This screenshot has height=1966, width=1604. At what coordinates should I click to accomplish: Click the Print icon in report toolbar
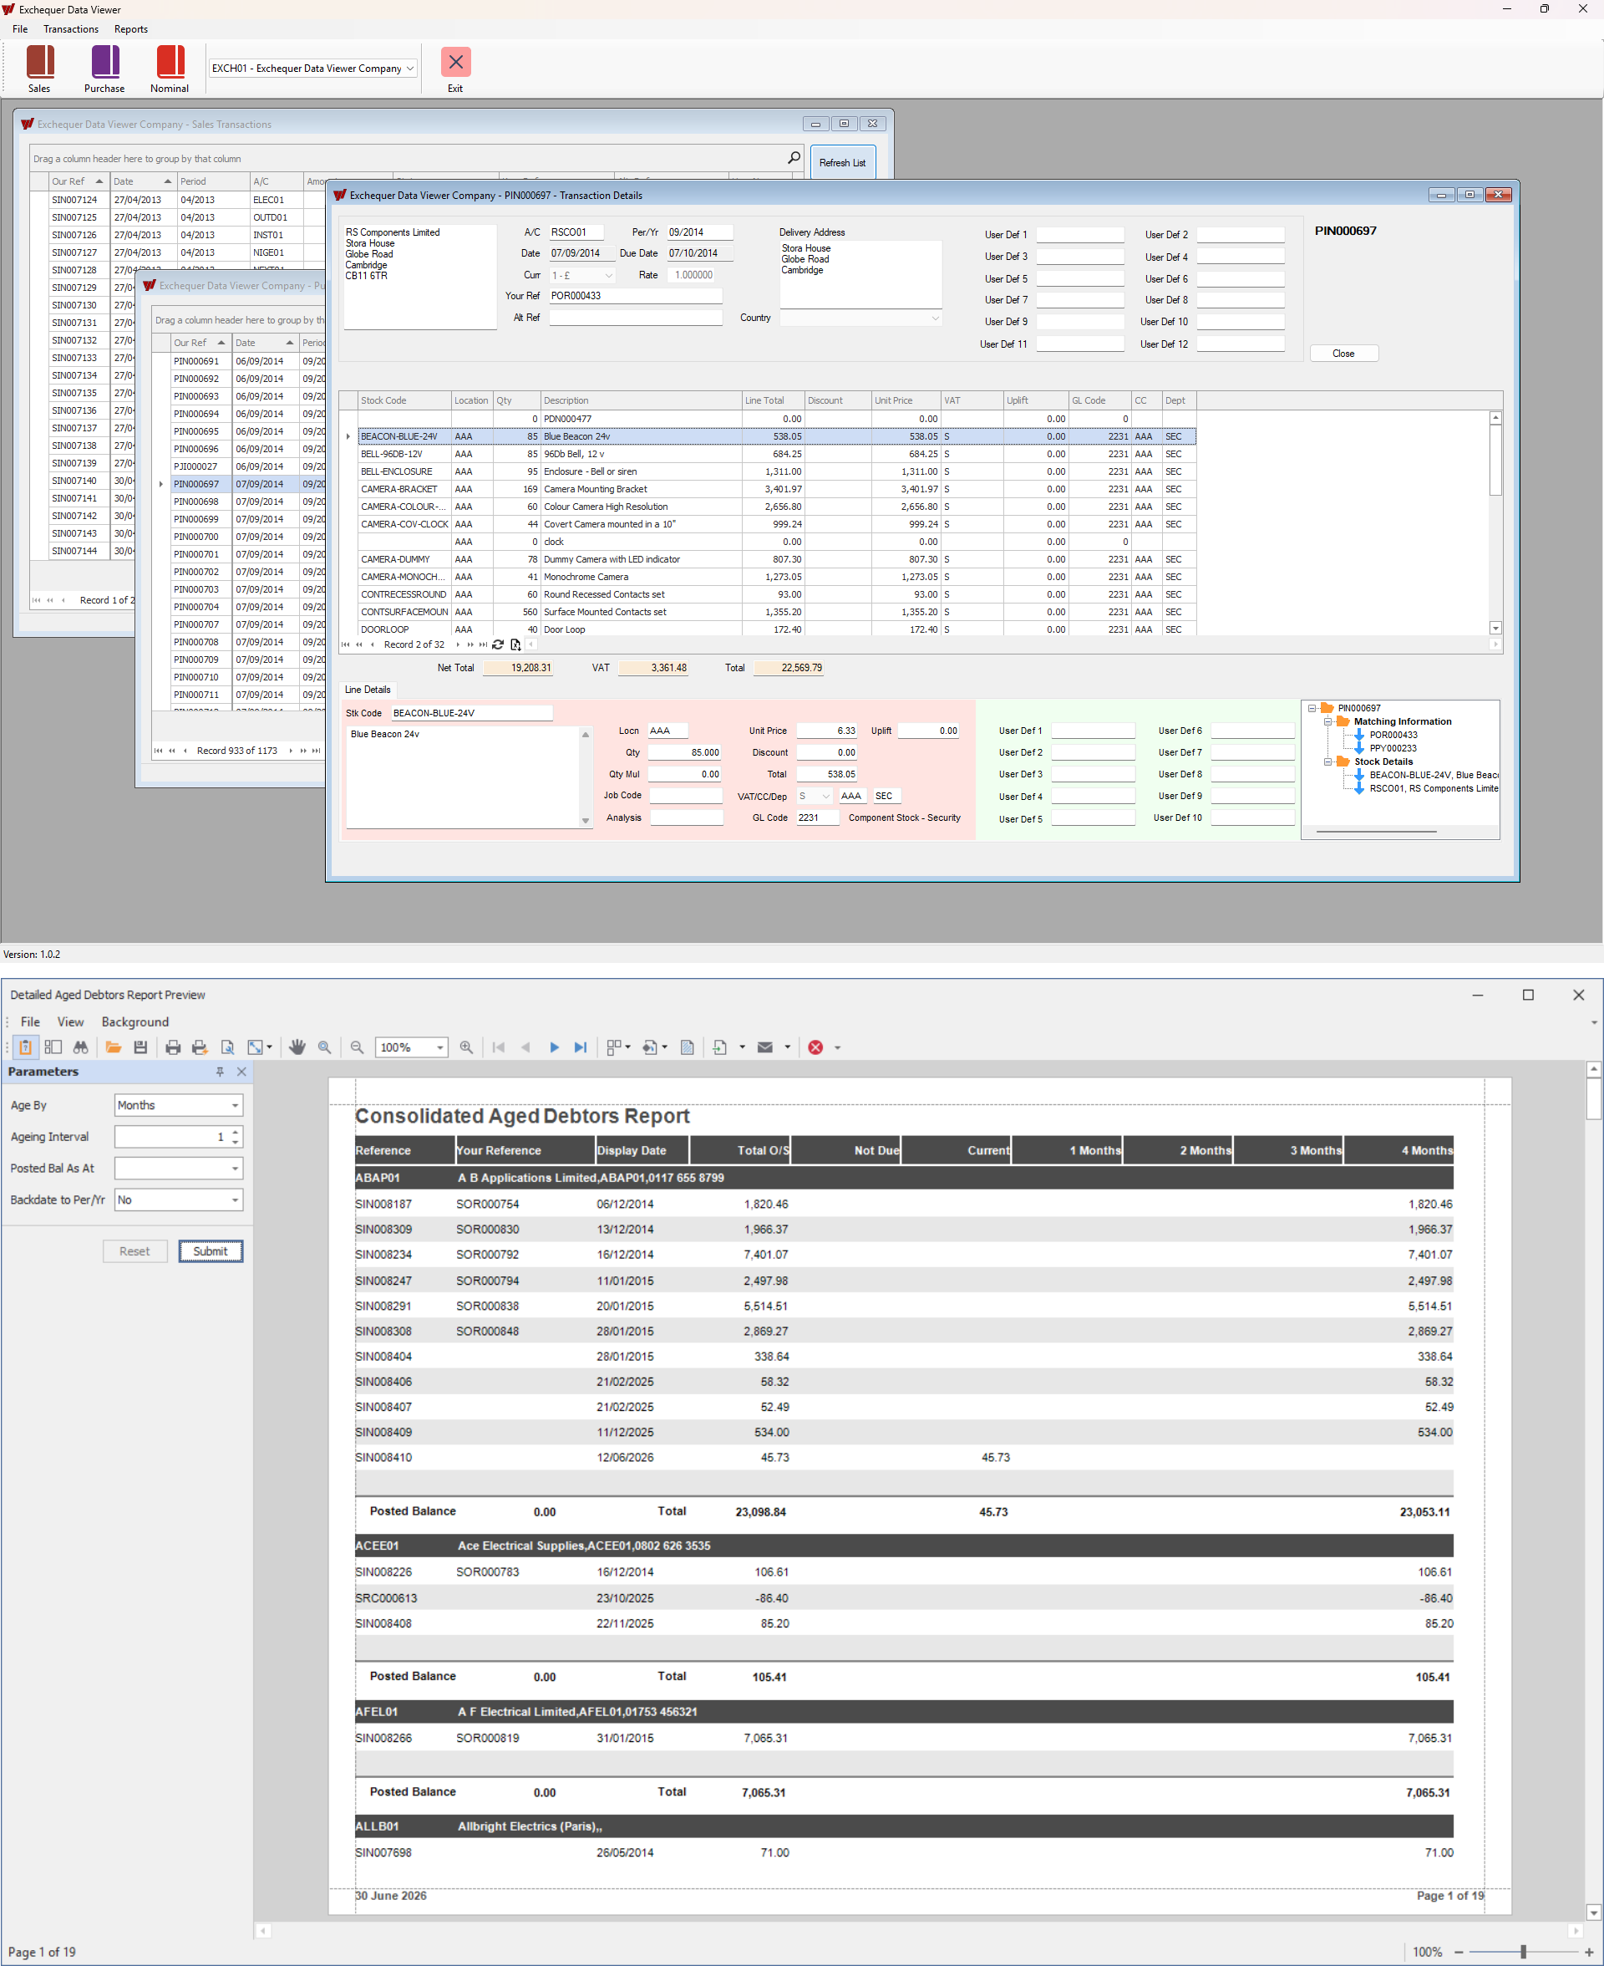[x=173, y=1047]
